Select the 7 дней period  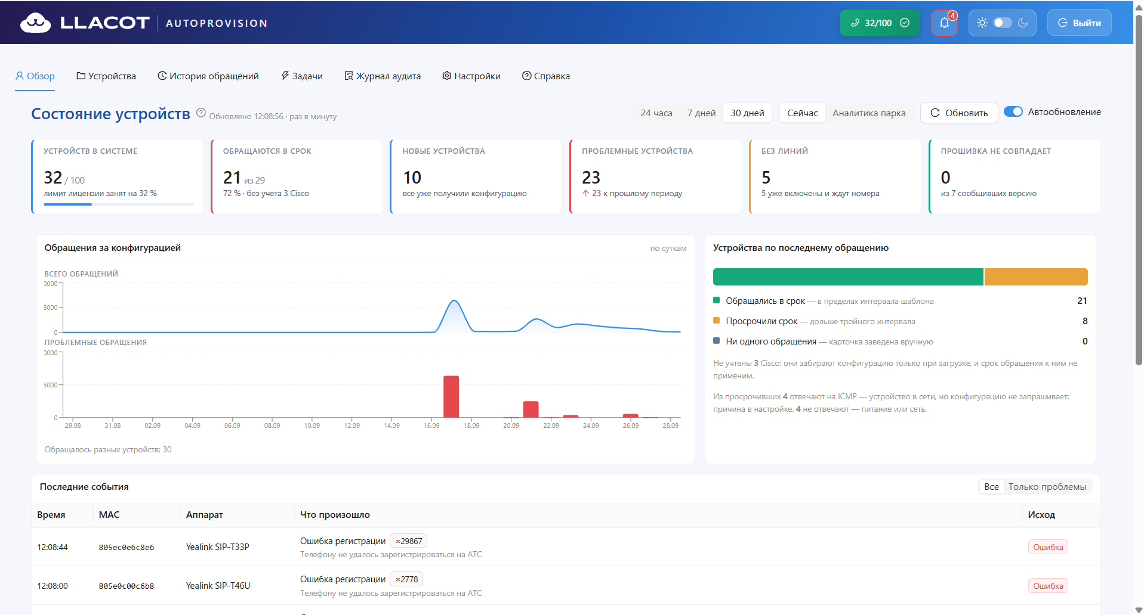coord(701,113)
